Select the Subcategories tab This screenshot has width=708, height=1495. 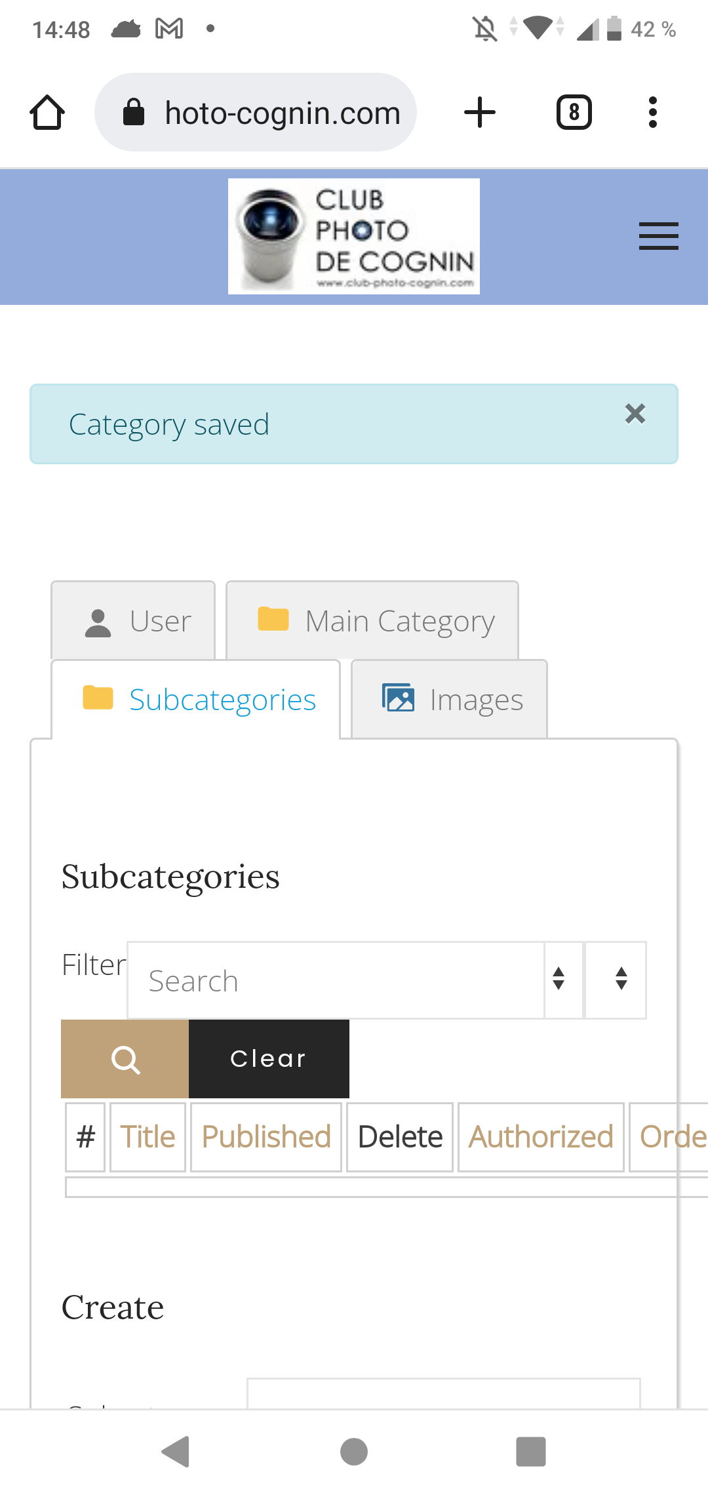pos(196,700)
